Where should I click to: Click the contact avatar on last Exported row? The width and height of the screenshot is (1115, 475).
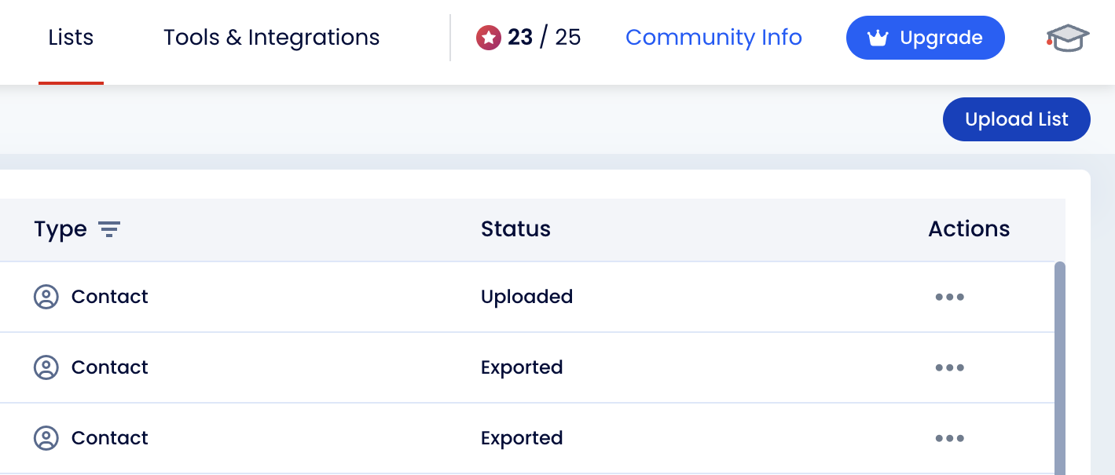click(x=46, y=437)
